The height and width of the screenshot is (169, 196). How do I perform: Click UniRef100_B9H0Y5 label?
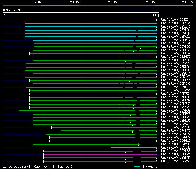(176, 80)
